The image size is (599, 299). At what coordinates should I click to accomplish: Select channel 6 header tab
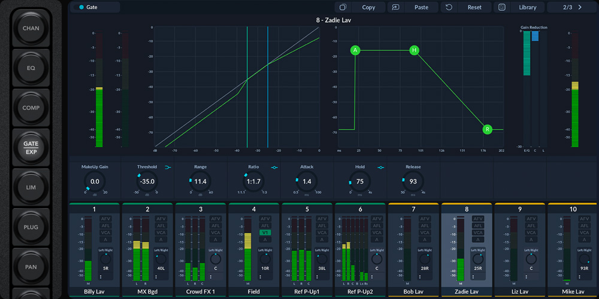[x=360, y=209]
